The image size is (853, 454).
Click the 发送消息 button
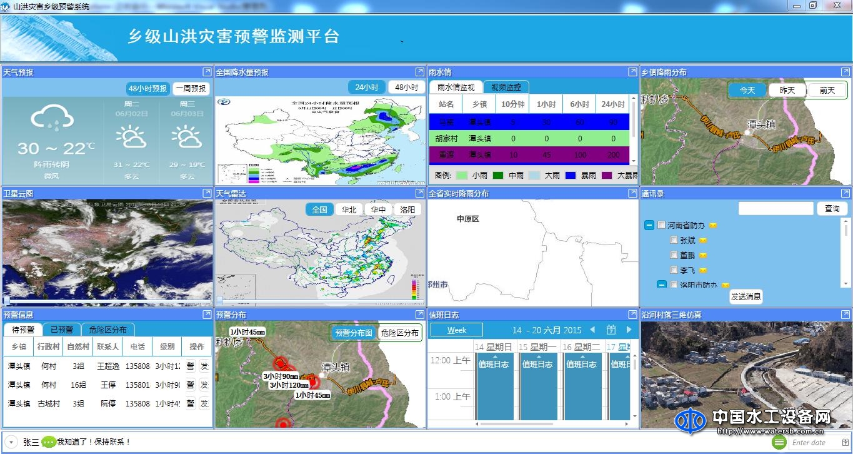(746, 296)
